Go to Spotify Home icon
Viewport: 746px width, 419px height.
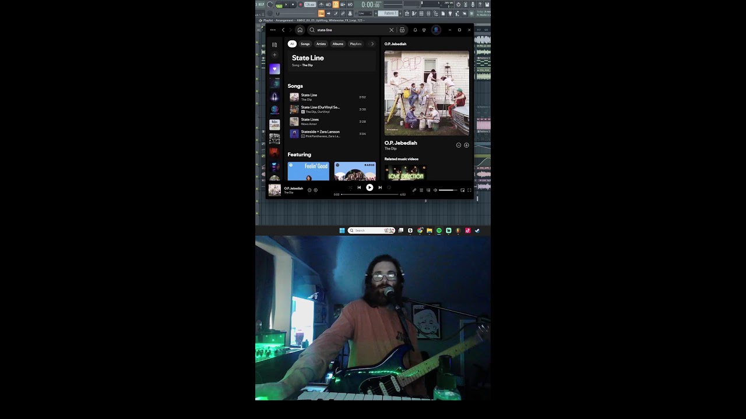300,30
